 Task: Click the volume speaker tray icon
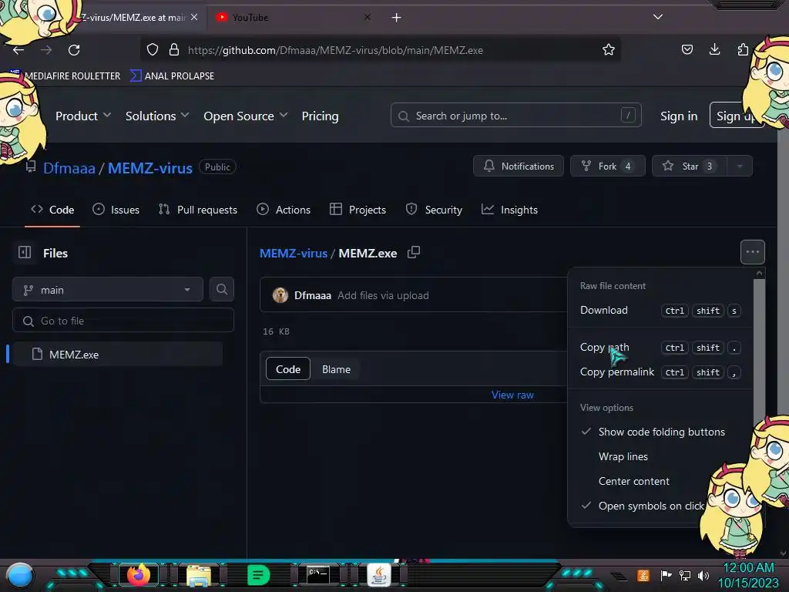[703, 575]
